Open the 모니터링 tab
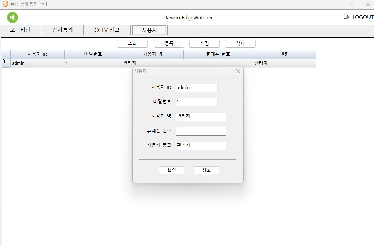Viewport: 374px width, 246px height. coord(20,30)
